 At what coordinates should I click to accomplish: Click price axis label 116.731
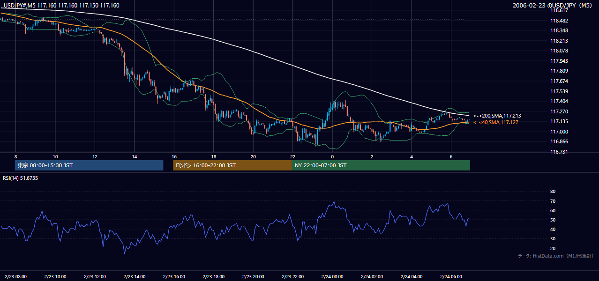(x=559, y=152)
